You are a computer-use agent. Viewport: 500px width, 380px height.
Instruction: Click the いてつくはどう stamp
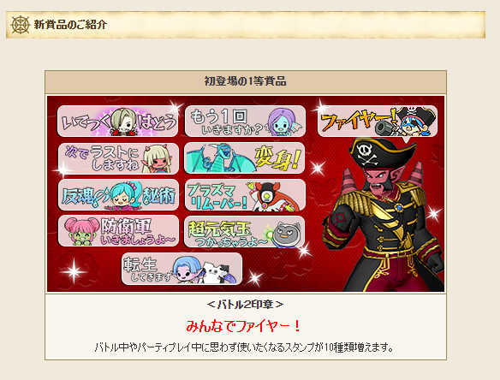click(117, 122)
